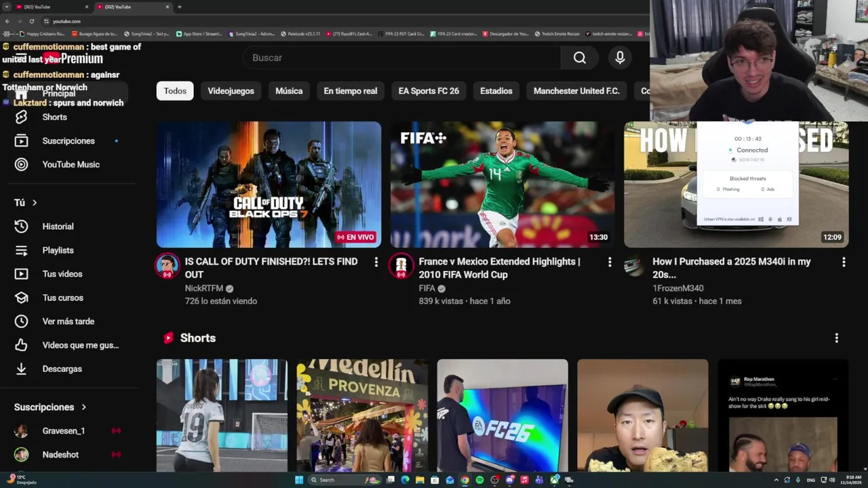Click the FIFA channel avatar

tap(401, 266)
